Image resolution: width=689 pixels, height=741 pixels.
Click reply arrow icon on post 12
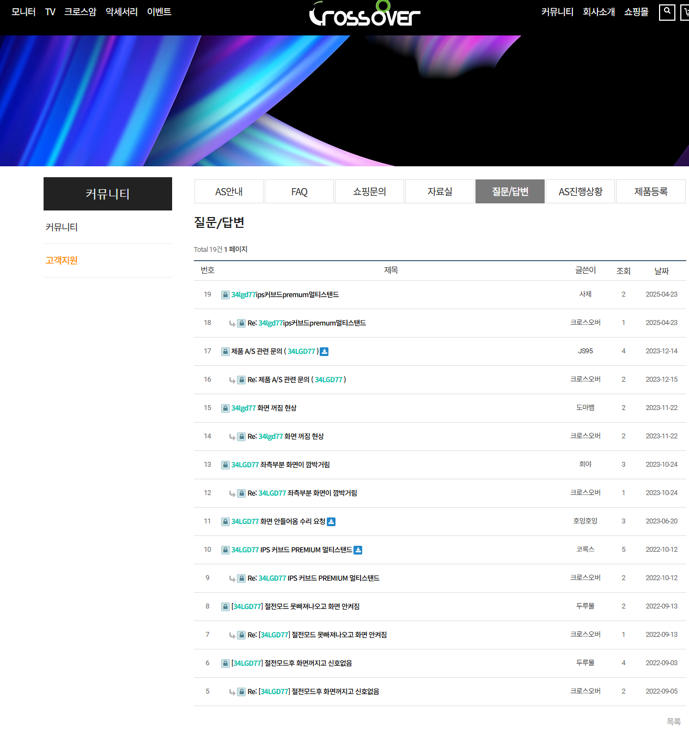(232, 493)
